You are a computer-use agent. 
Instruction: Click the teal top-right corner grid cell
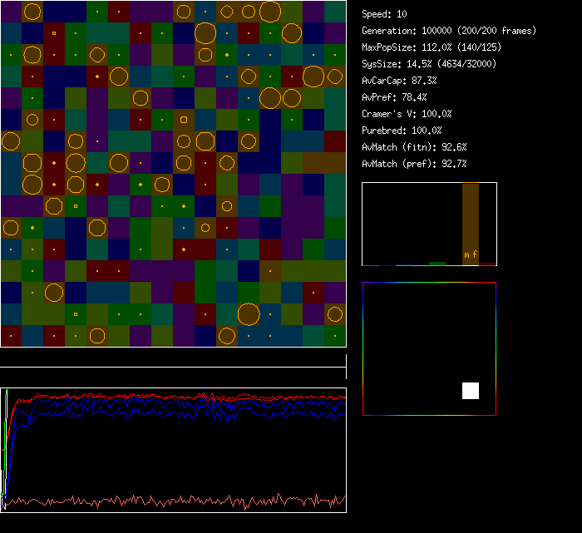[x=335, y=12]
